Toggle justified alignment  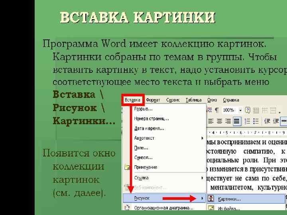click(237, 121)
